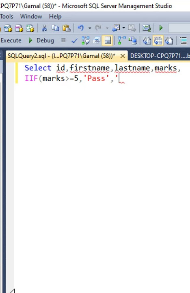
Task: Click the Debug button
Action: point(41,40)
